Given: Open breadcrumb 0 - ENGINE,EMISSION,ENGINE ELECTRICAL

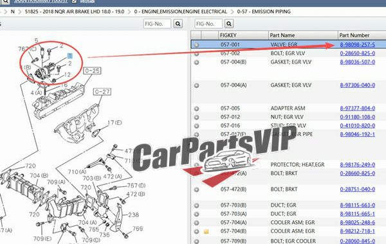Looking at the screenshot, I should (x=181, y=12).
